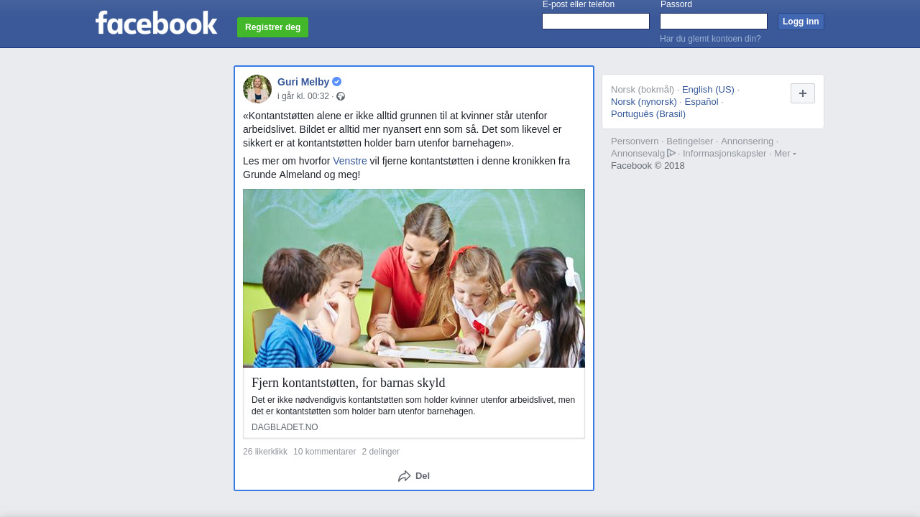Click the share arrow icon
Viewport: 920px width, 517px height.
pos(405,476)
